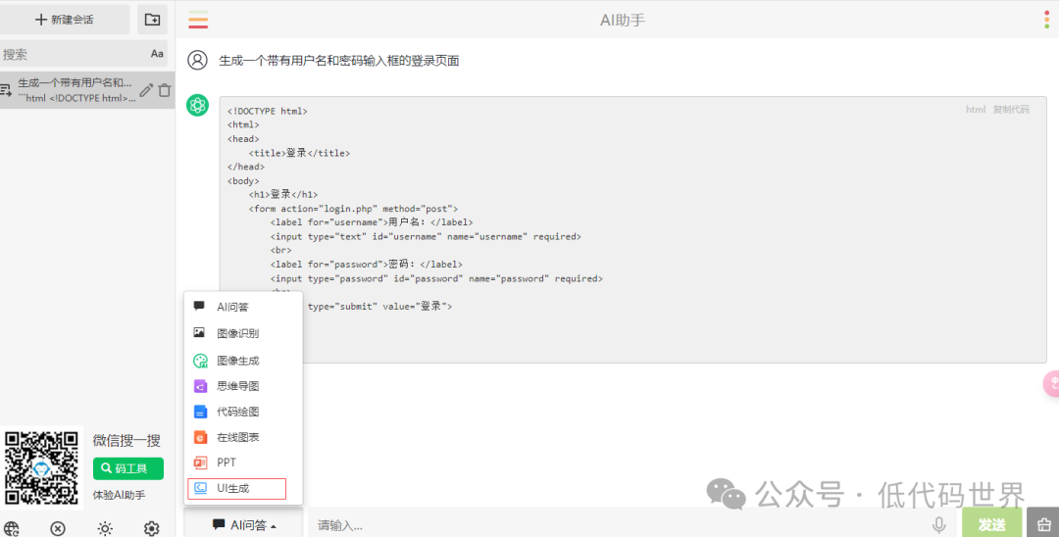Viewport: 1059px width, 537px height.
Task: Copy code with the 复制代码 button
Action: 1010,110
